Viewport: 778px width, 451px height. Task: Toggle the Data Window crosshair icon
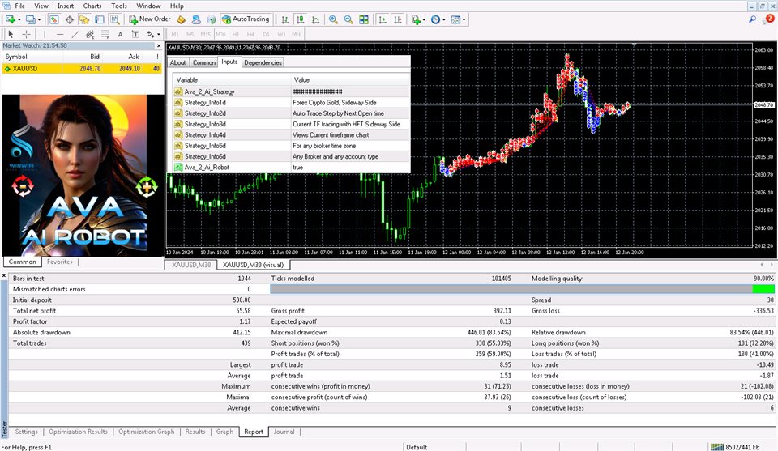[x=70, y=19]
